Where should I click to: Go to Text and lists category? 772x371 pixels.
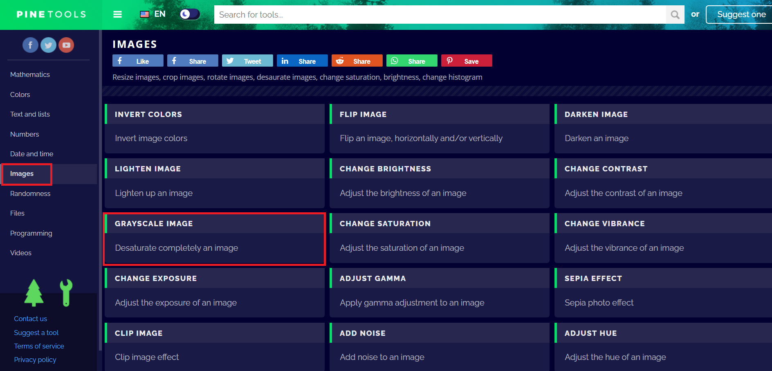click(30, 114)
